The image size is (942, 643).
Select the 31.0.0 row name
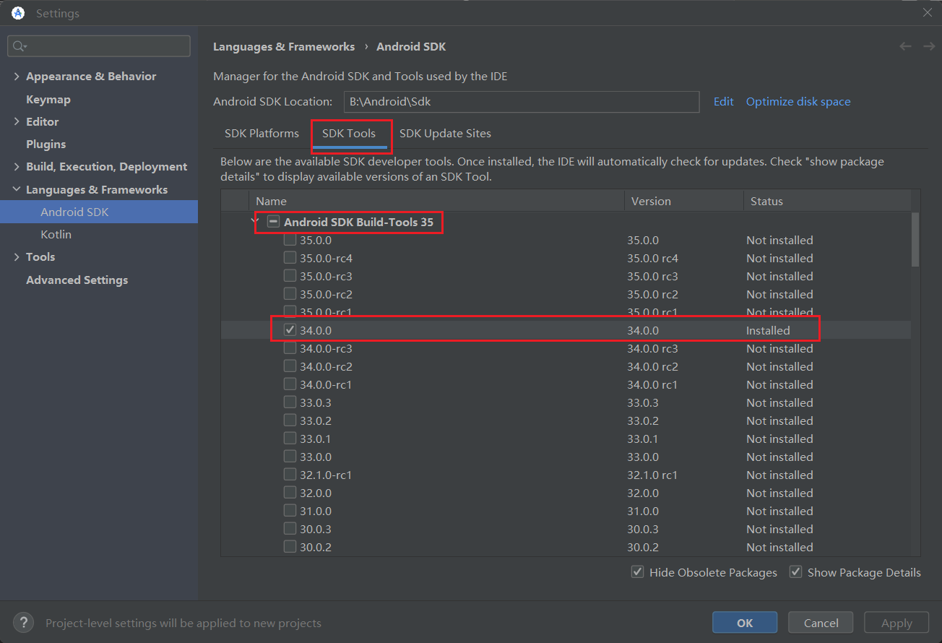click(x=316, y=511)
